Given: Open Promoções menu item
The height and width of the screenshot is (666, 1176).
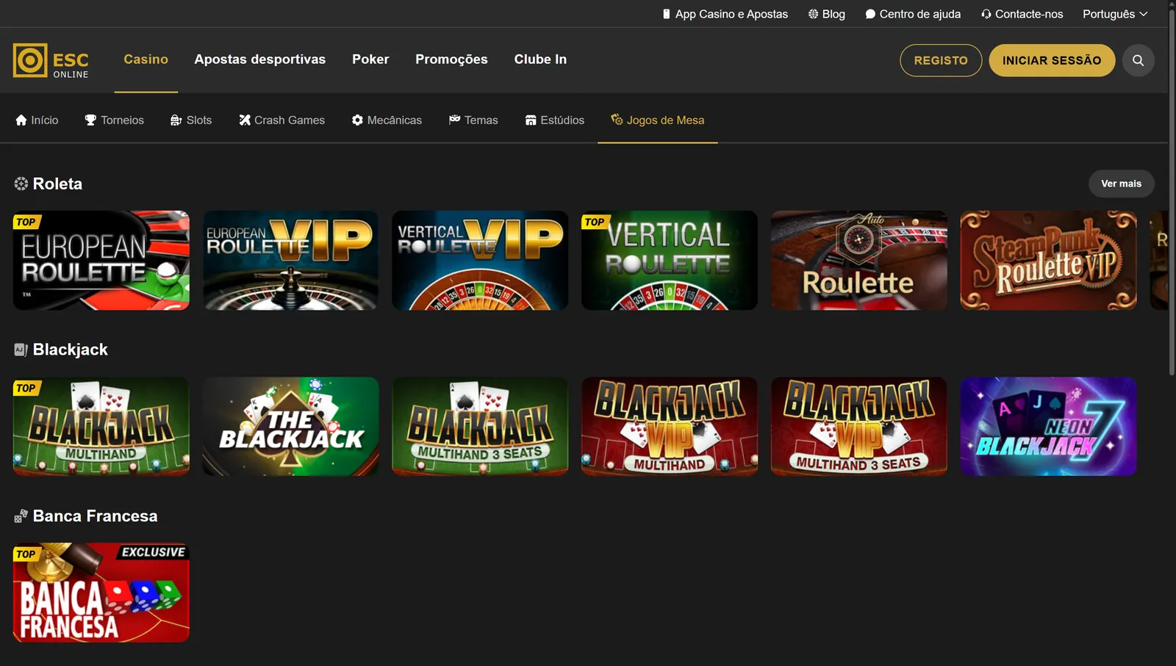Looking at the screenshot, I should [x=451, y=59].
